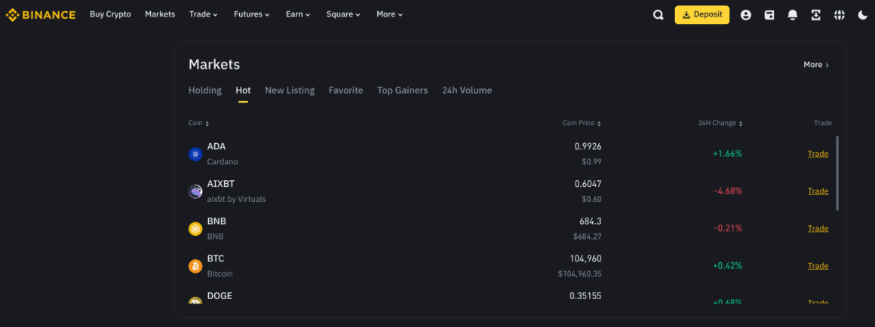Image resolution: width=875 pixels, height=327 pixels.
Task: Switch to the 24h Volume tab
Action: pos(467,90)
